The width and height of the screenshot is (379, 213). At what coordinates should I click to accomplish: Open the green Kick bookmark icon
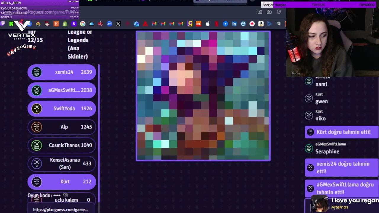point(11,24)
